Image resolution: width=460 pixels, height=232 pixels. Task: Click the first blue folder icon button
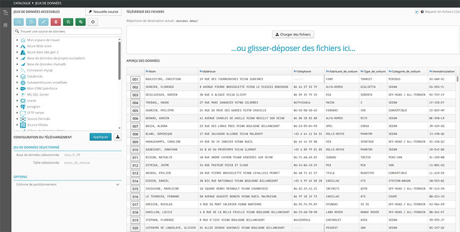(x=19, y=22)
